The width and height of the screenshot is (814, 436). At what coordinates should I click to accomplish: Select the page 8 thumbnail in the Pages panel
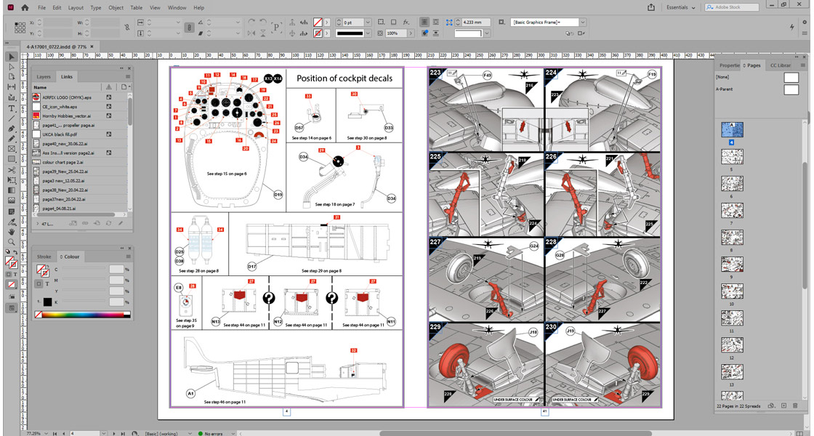tap(731, 236)
